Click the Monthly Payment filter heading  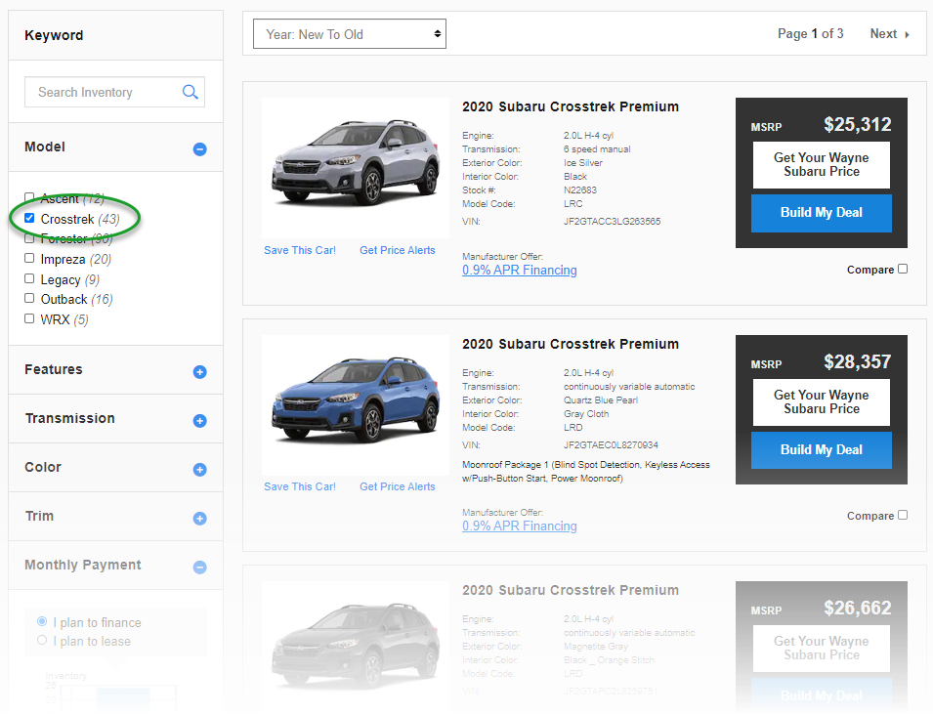coord(83,565)
